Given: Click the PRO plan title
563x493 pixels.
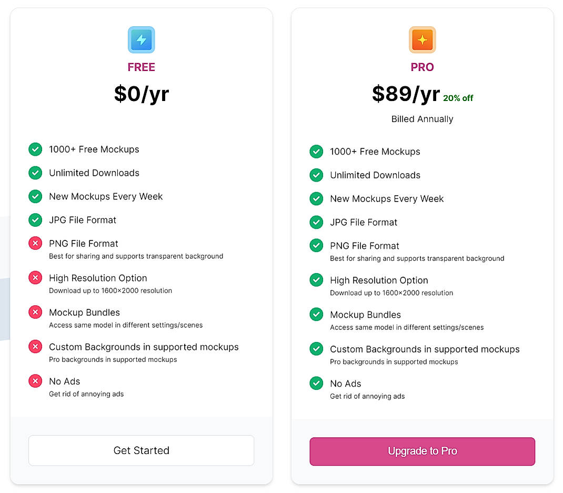Looking at the screenshot, I should pos(422,67).
